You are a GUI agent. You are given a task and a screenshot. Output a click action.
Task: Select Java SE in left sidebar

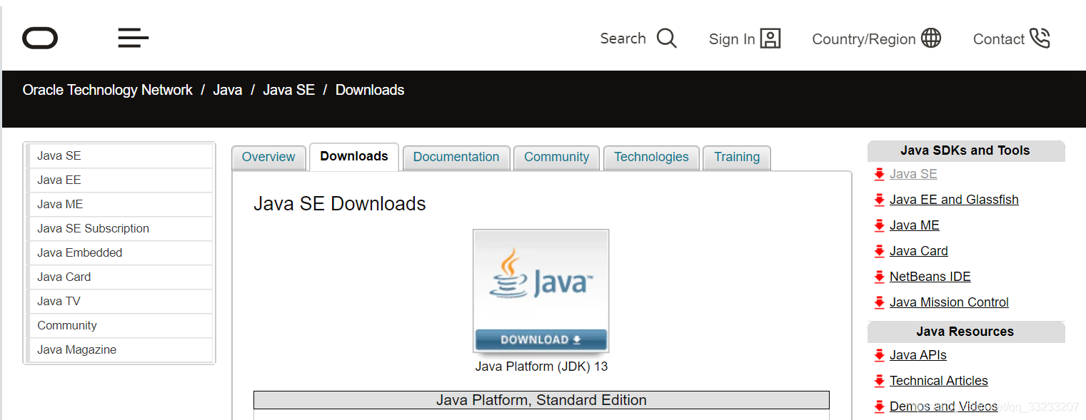click(120, 155)
